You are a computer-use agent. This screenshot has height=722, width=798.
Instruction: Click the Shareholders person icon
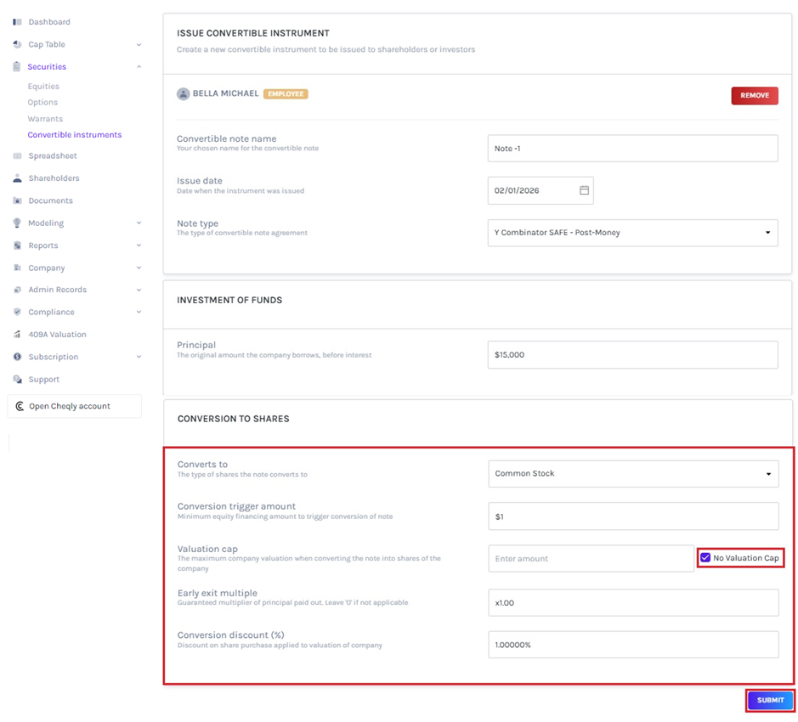pos(17,178)
